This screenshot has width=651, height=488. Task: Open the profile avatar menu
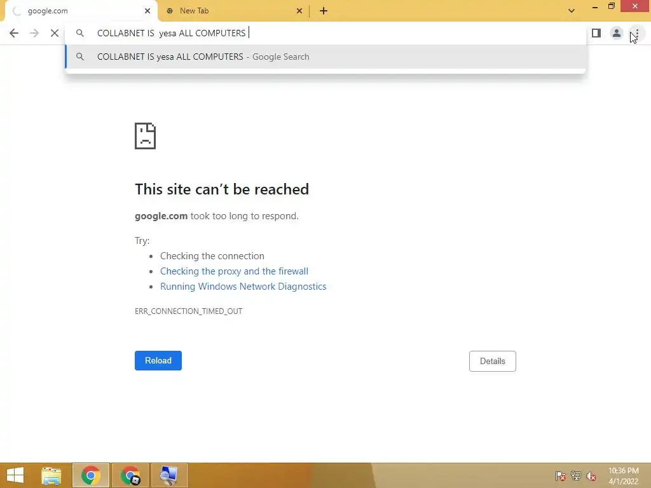[x=617, y=33]
